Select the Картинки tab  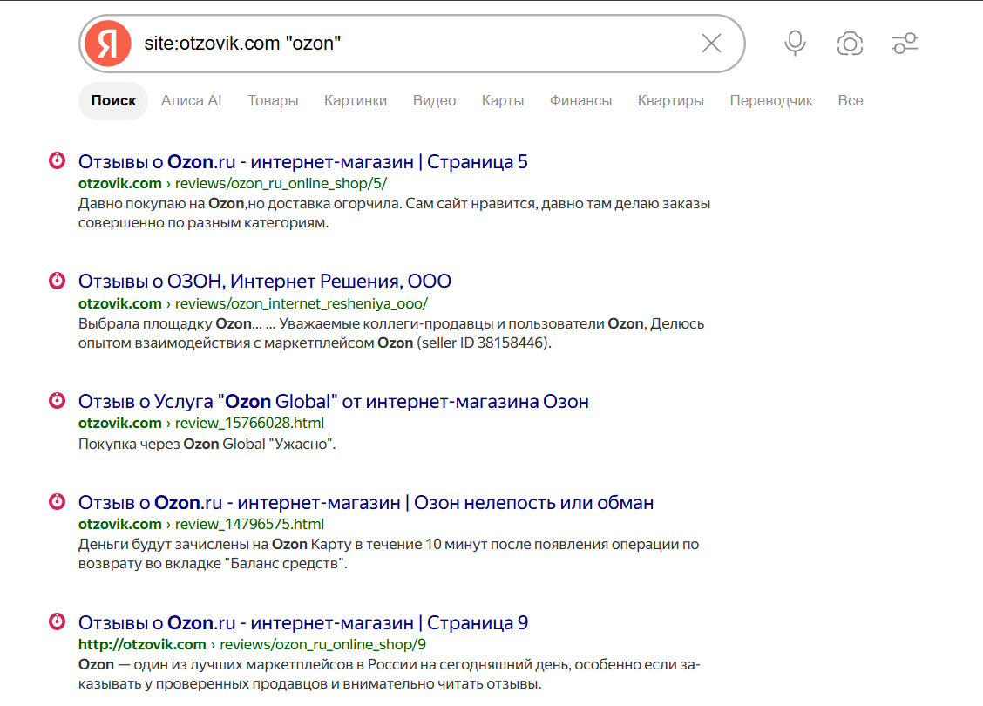[x=356, y=100]
